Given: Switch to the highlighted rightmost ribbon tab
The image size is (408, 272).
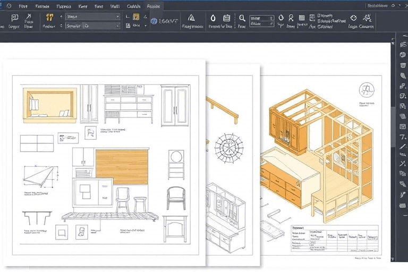Looking at the screenshot, I should click(x=154, y=6).
